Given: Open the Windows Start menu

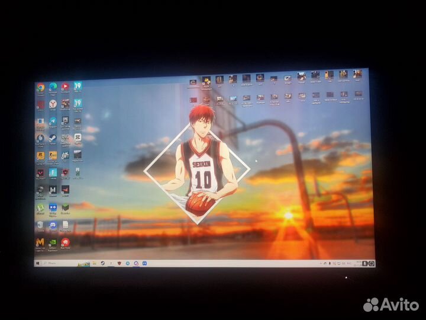Looking at the screenshot, I should click(x=38, y=262).
